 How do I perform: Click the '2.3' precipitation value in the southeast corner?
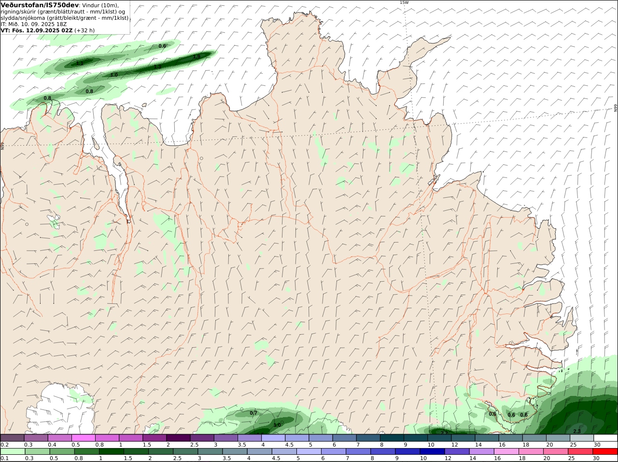pos(577,431)
